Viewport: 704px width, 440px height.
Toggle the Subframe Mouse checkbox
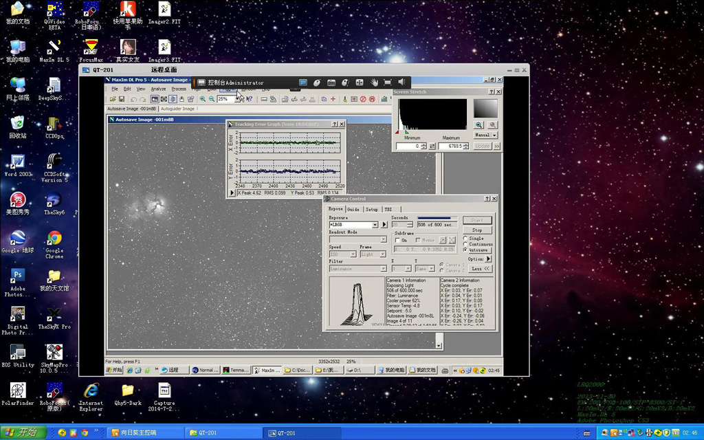[418, 240]
